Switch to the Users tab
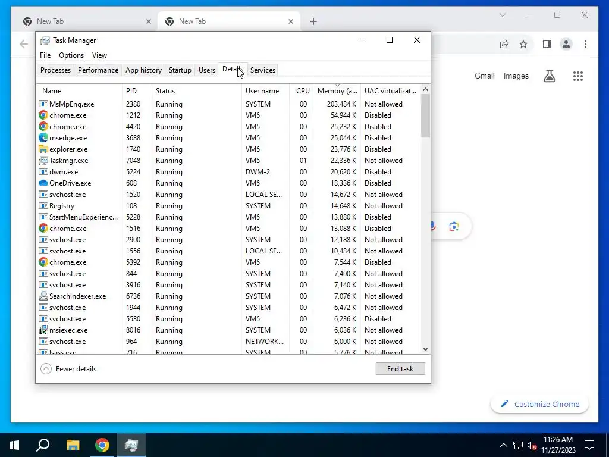 (x=206, y=70)
